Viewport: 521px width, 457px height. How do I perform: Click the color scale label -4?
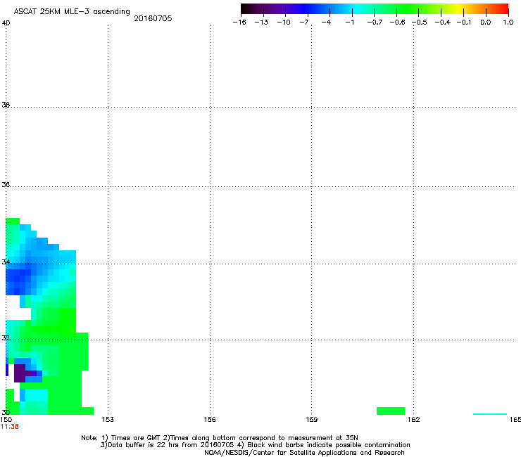[x=326, y=22]
